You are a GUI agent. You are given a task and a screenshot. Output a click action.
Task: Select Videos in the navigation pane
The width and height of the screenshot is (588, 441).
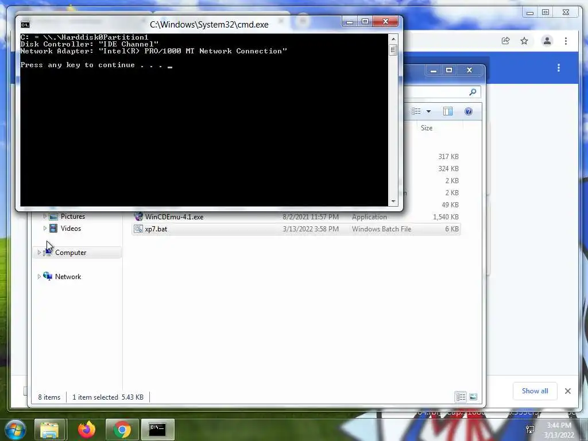(71, 229)
